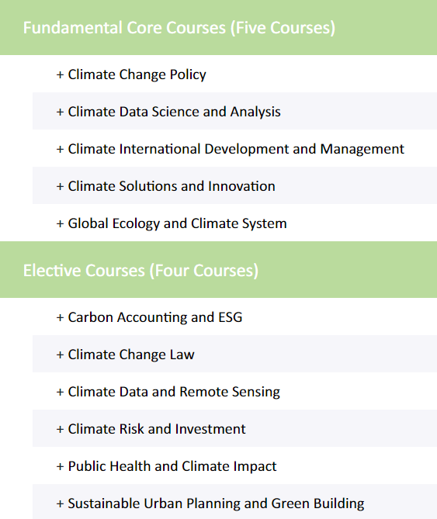Open Climate Data and Remote Sensing

[234, 391]
